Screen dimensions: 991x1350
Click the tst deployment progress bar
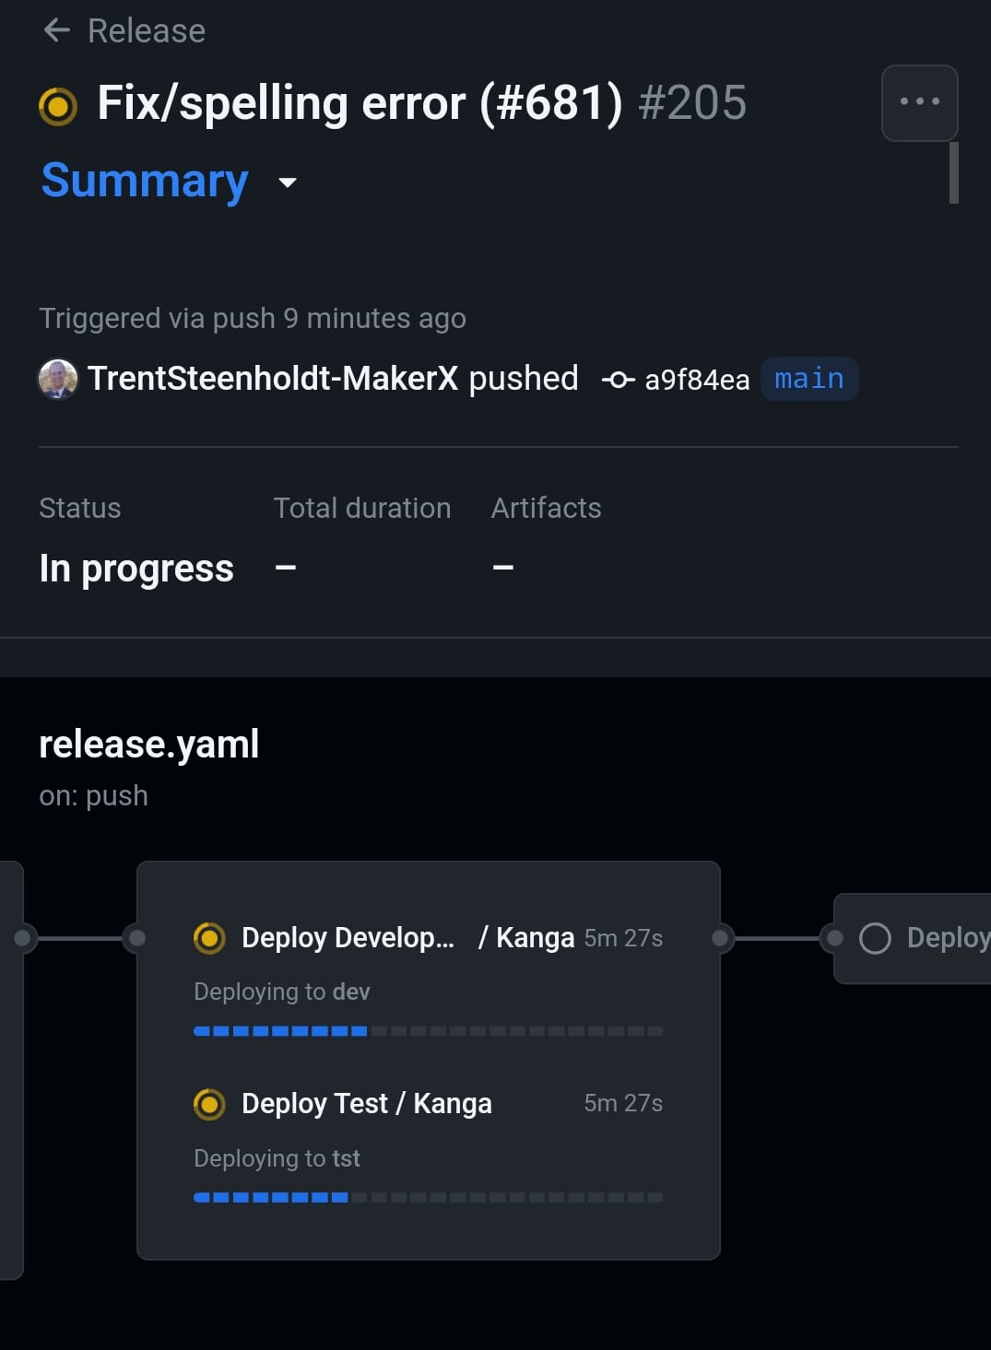click(428, 1198)
